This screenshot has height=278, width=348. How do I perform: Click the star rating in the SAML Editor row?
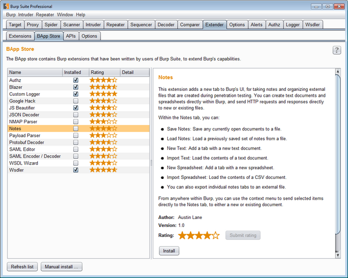pos(103,149)
